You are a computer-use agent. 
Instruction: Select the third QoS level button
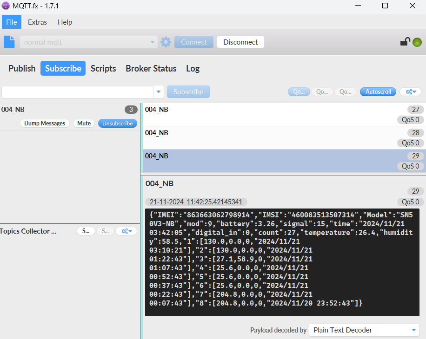tap(345, 91)
